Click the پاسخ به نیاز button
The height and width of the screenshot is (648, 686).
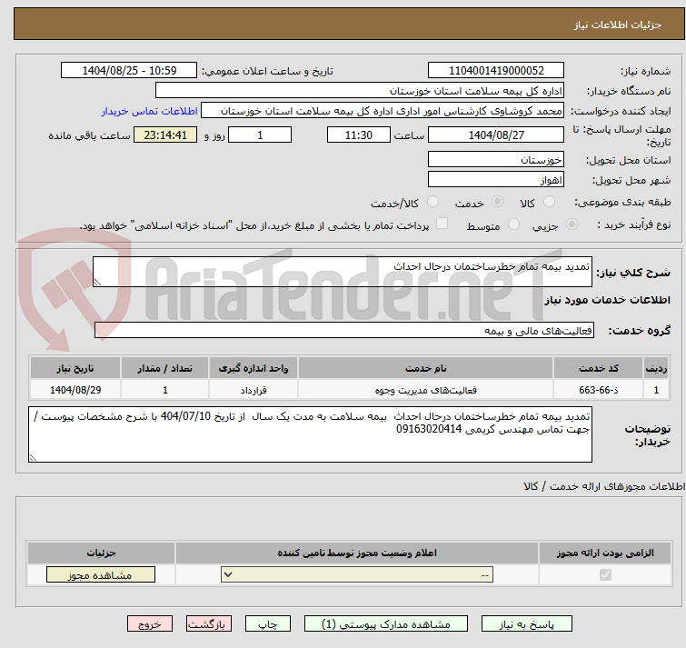coord(527,624)
